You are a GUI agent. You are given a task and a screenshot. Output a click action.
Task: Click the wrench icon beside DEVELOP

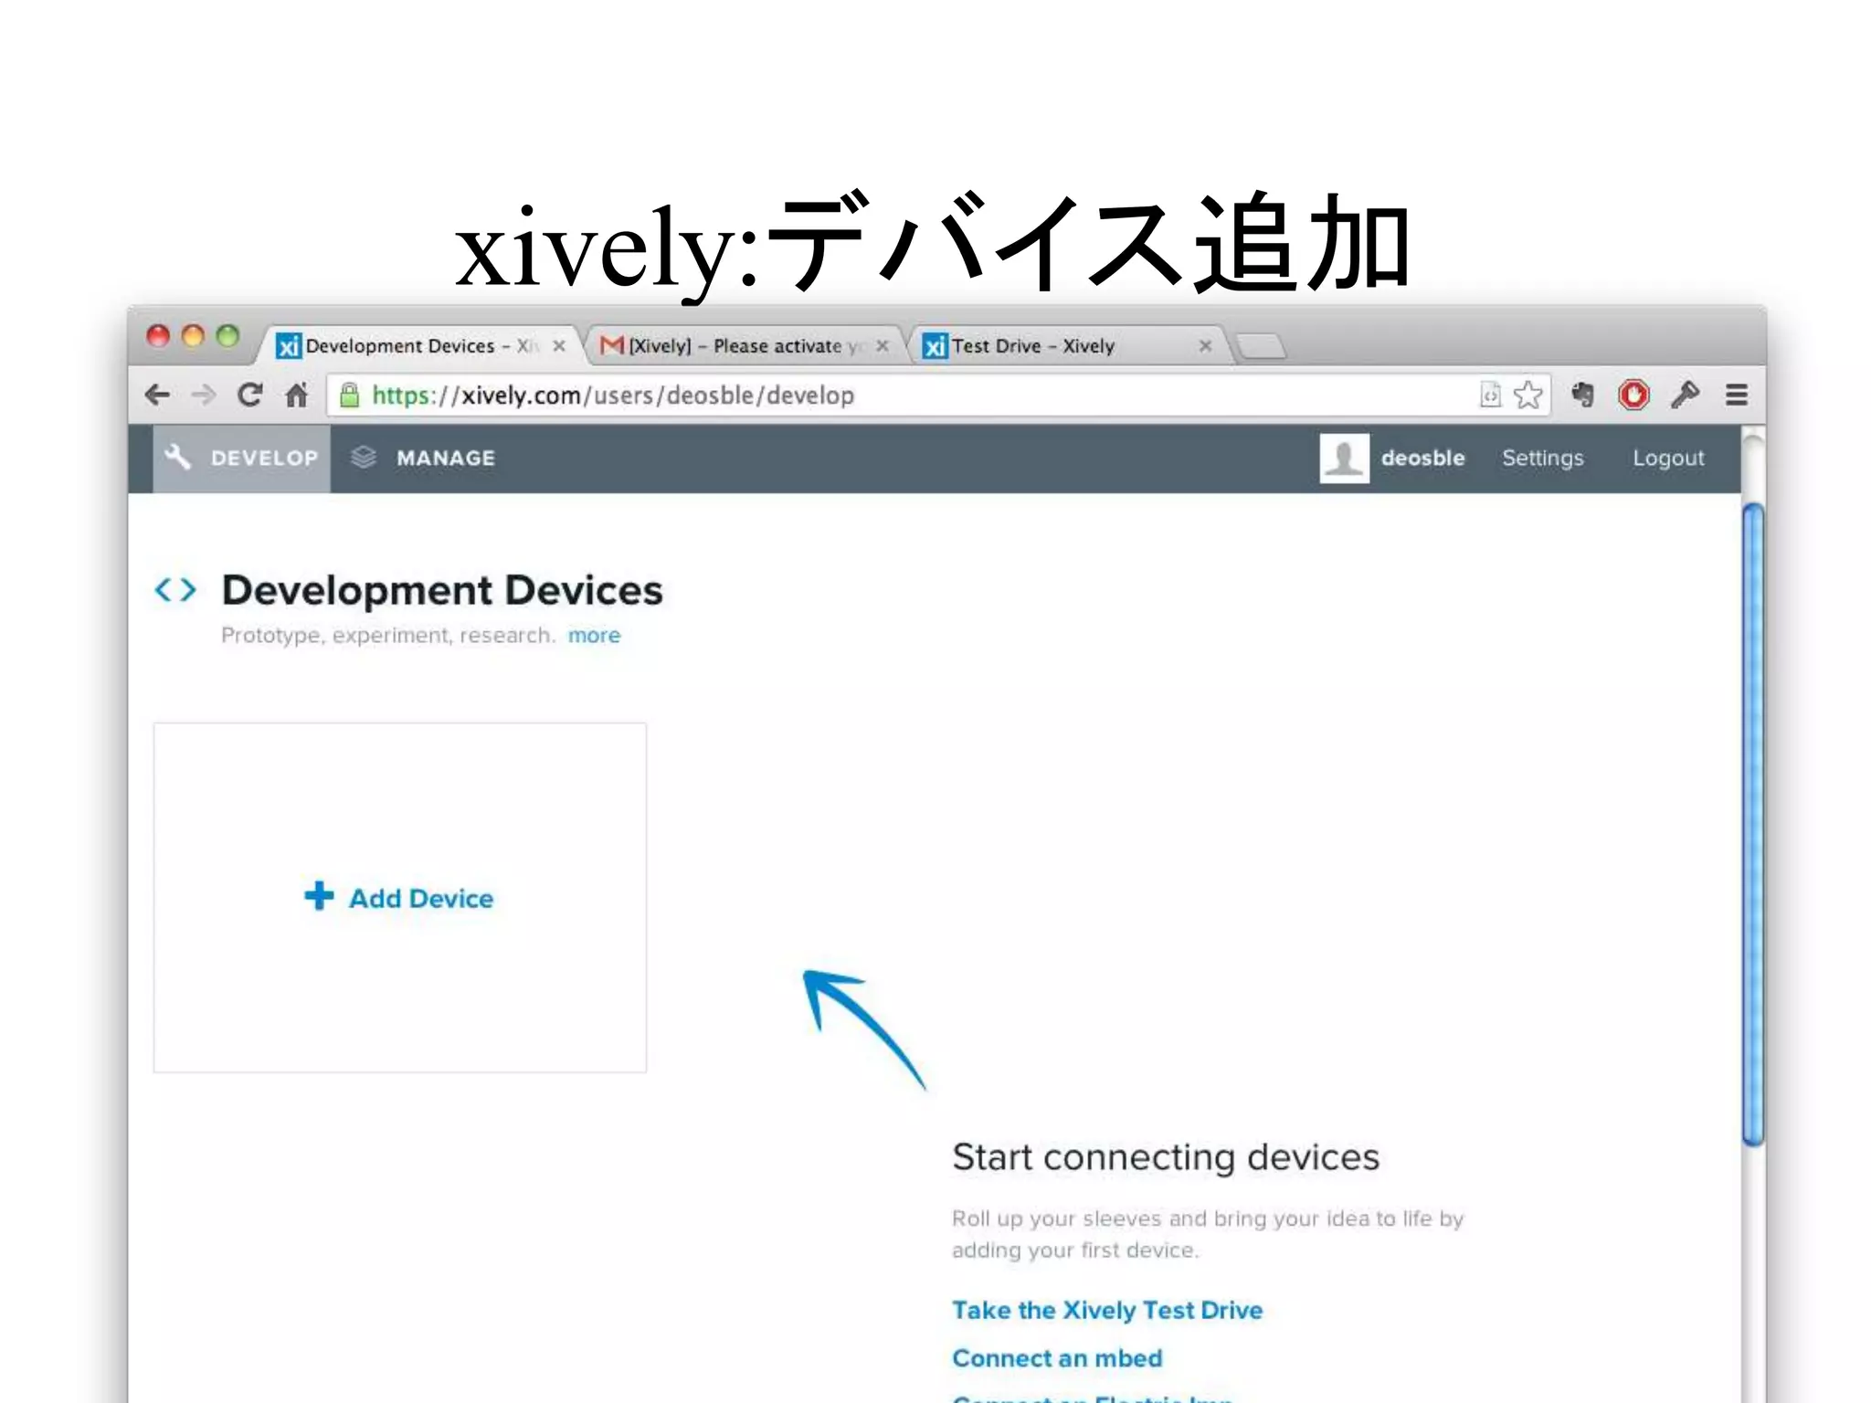pos(178,458)
